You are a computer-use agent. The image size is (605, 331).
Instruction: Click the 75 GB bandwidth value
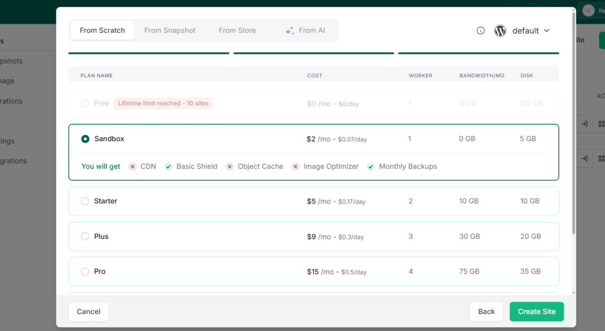(469, 271)
